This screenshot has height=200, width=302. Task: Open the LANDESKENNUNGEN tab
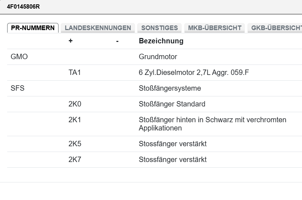[98, 28]
